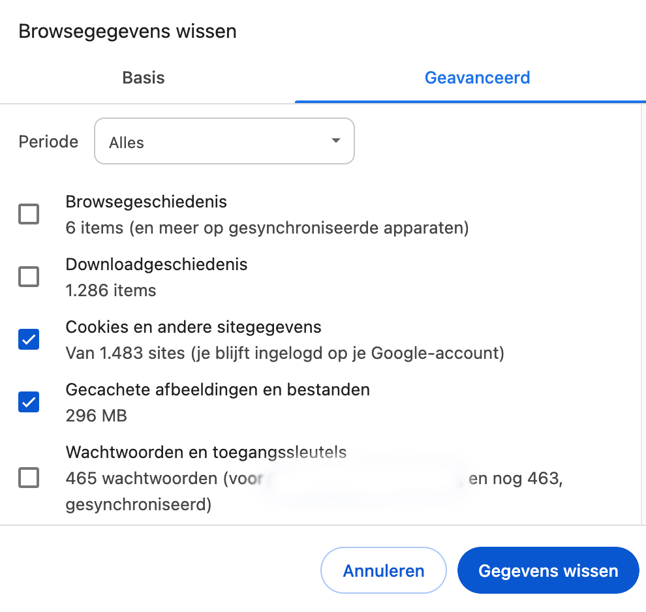646x612 pixels.
Task: Select the Geavanceerd tab
Action: click(x=477, y=78)
